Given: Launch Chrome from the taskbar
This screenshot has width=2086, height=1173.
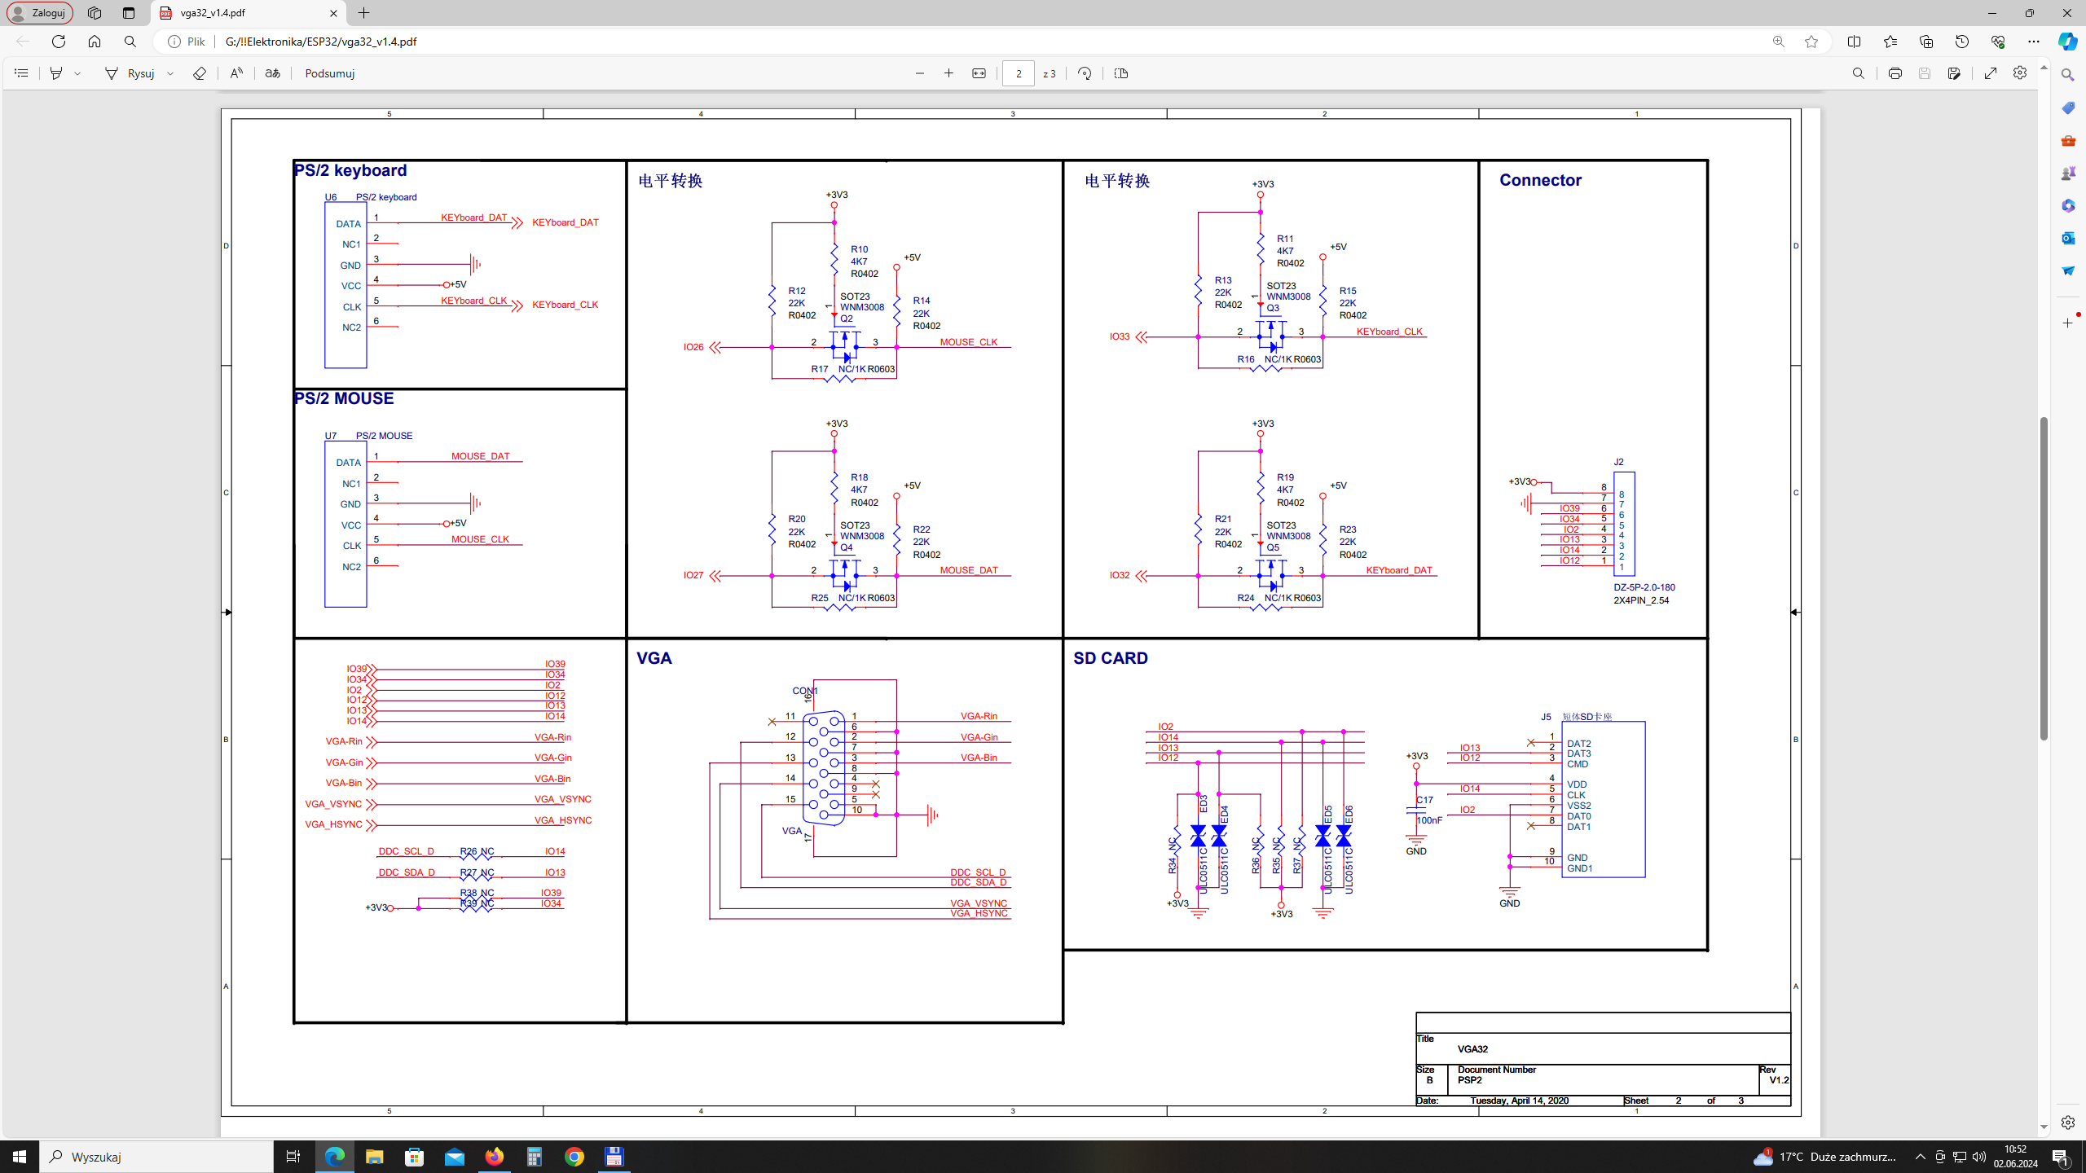Looking at the screenshot, I should pyautogui.click(x=574, y=1157).
